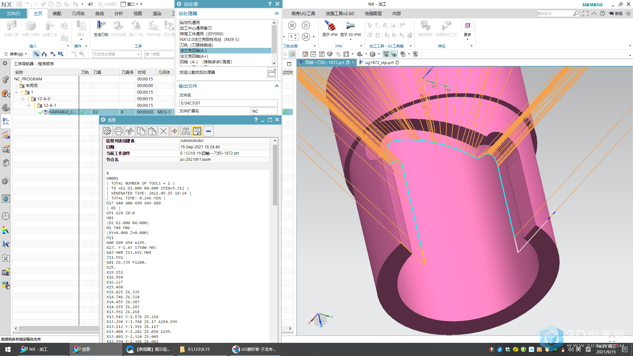Increase the animation speed stepper value
The image size is (633, 356).
(295, 35)
